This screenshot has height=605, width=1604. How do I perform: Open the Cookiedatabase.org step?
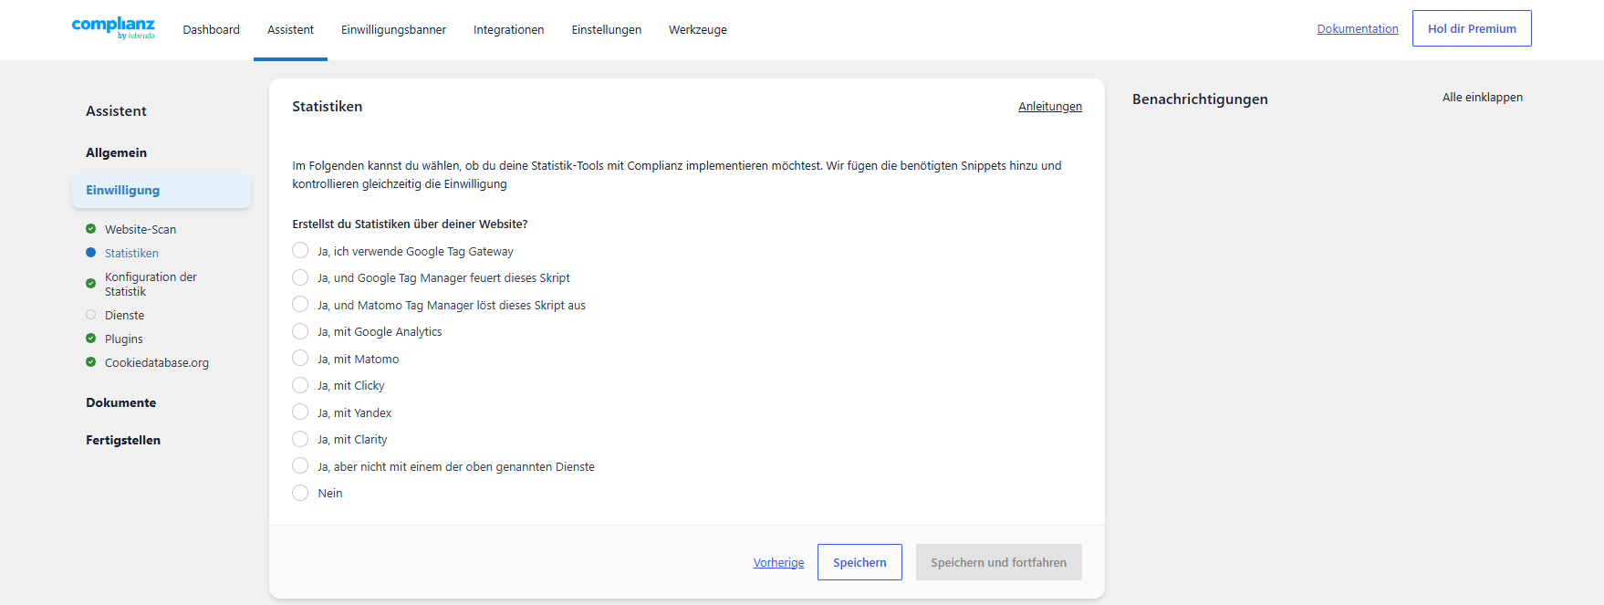156,362
